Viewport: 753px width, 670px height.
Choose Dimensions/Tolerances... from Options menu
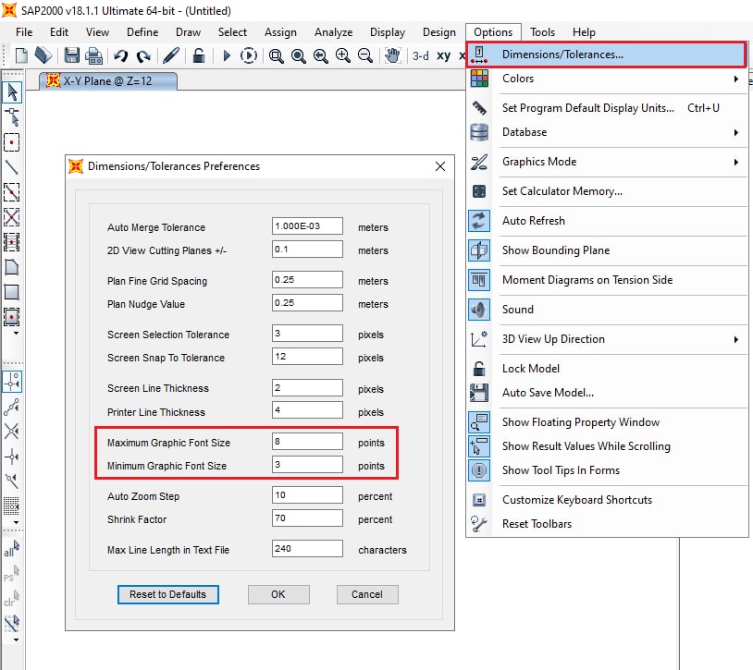(607, 55)
